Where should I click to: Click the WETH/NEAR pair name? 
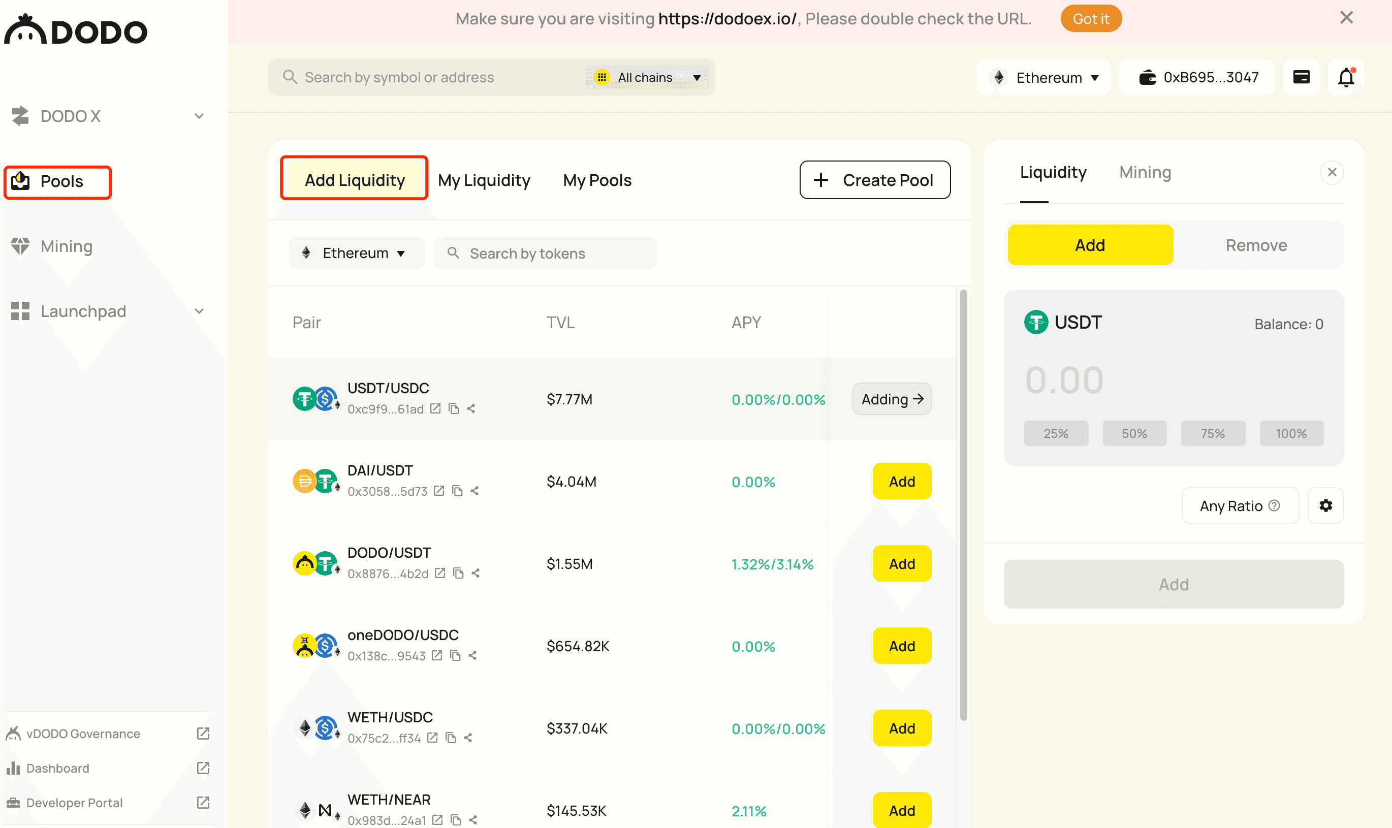[389, 799]
